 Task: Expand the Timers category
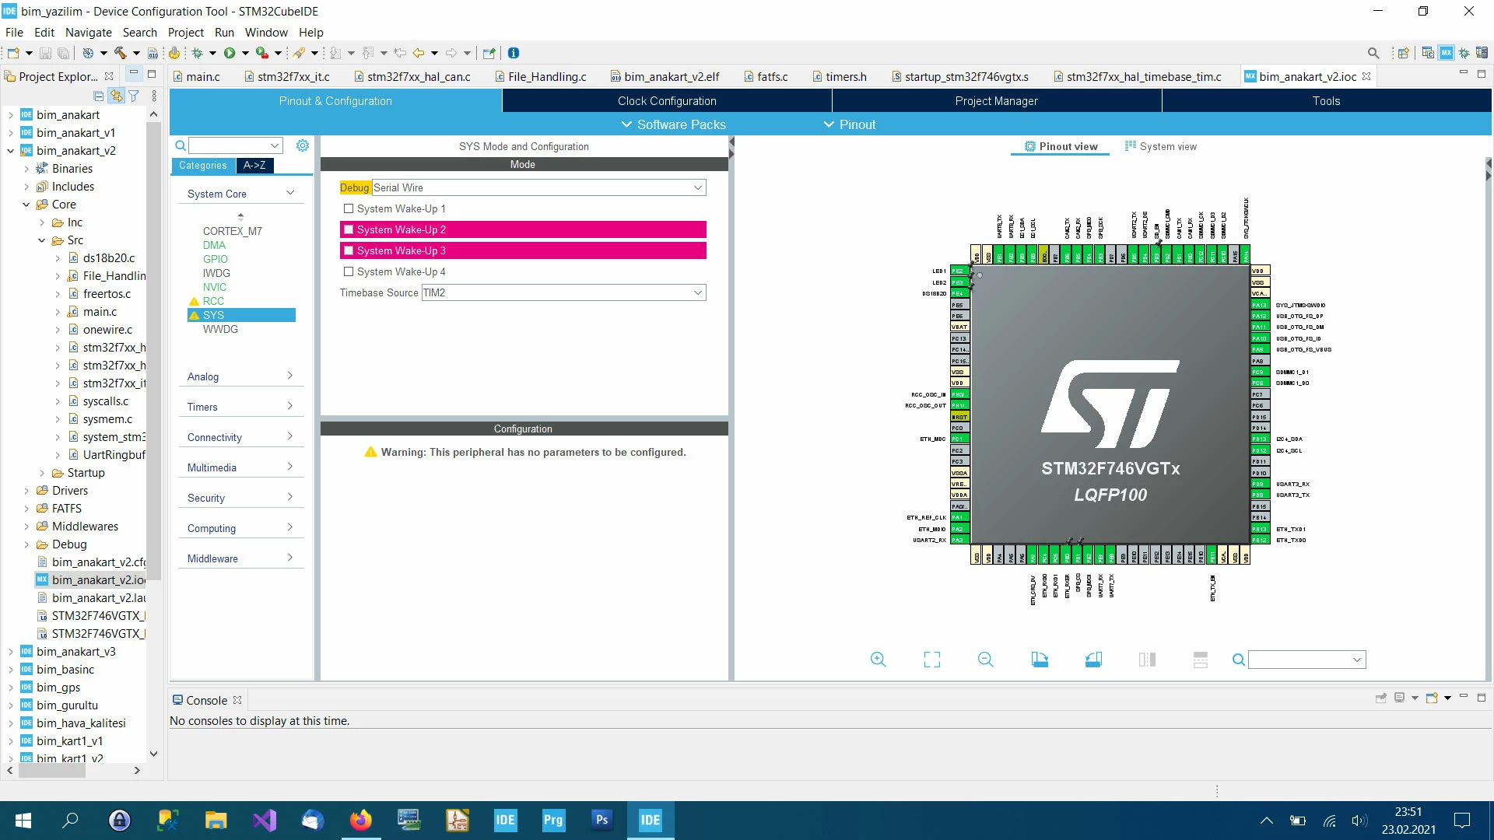point(240,407)
